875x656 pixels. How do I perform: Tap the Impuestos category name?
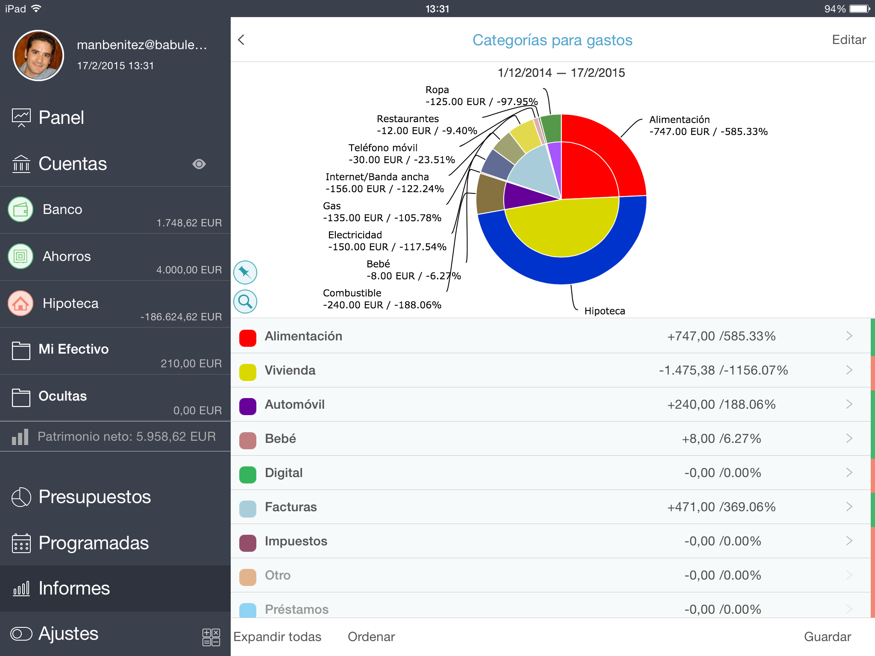pyautogui.click(x=296, y=541)
